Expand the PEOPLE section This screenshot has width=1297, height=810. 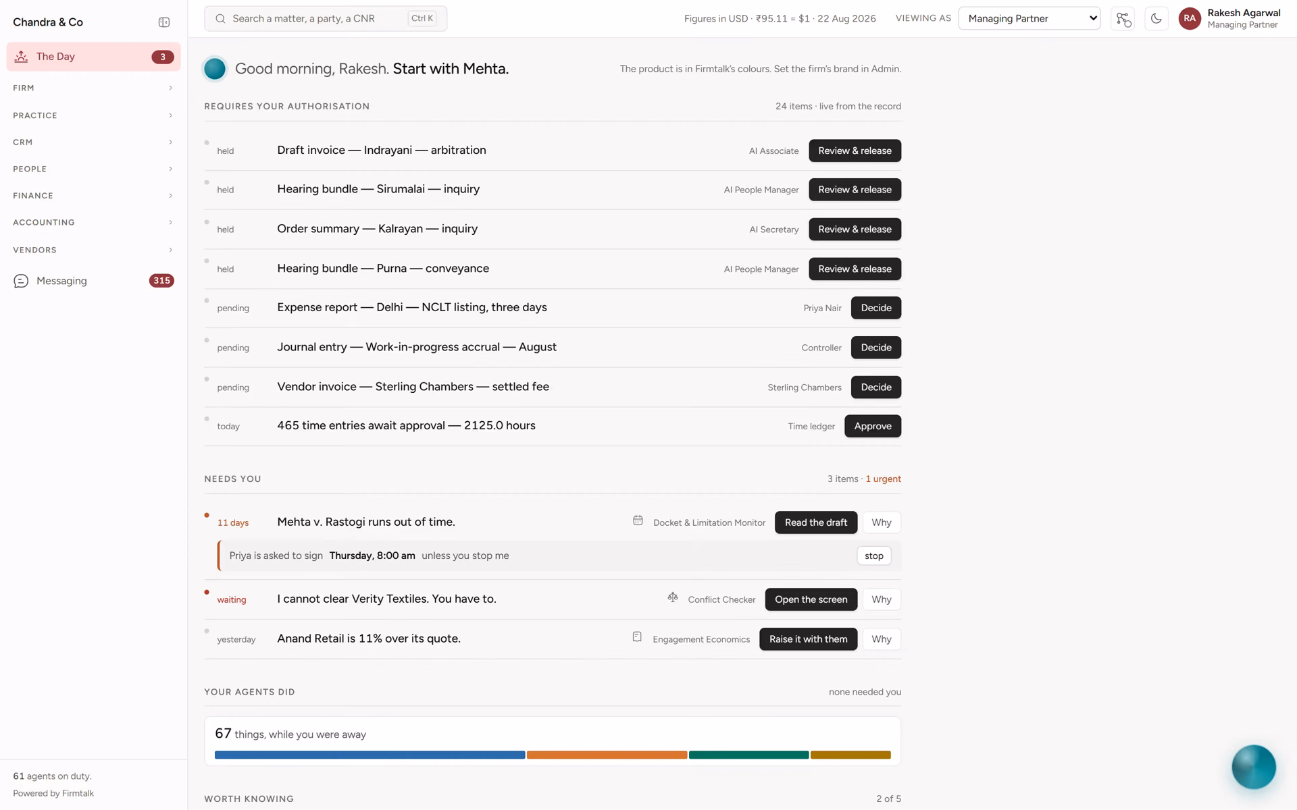(x=93, y=169)
